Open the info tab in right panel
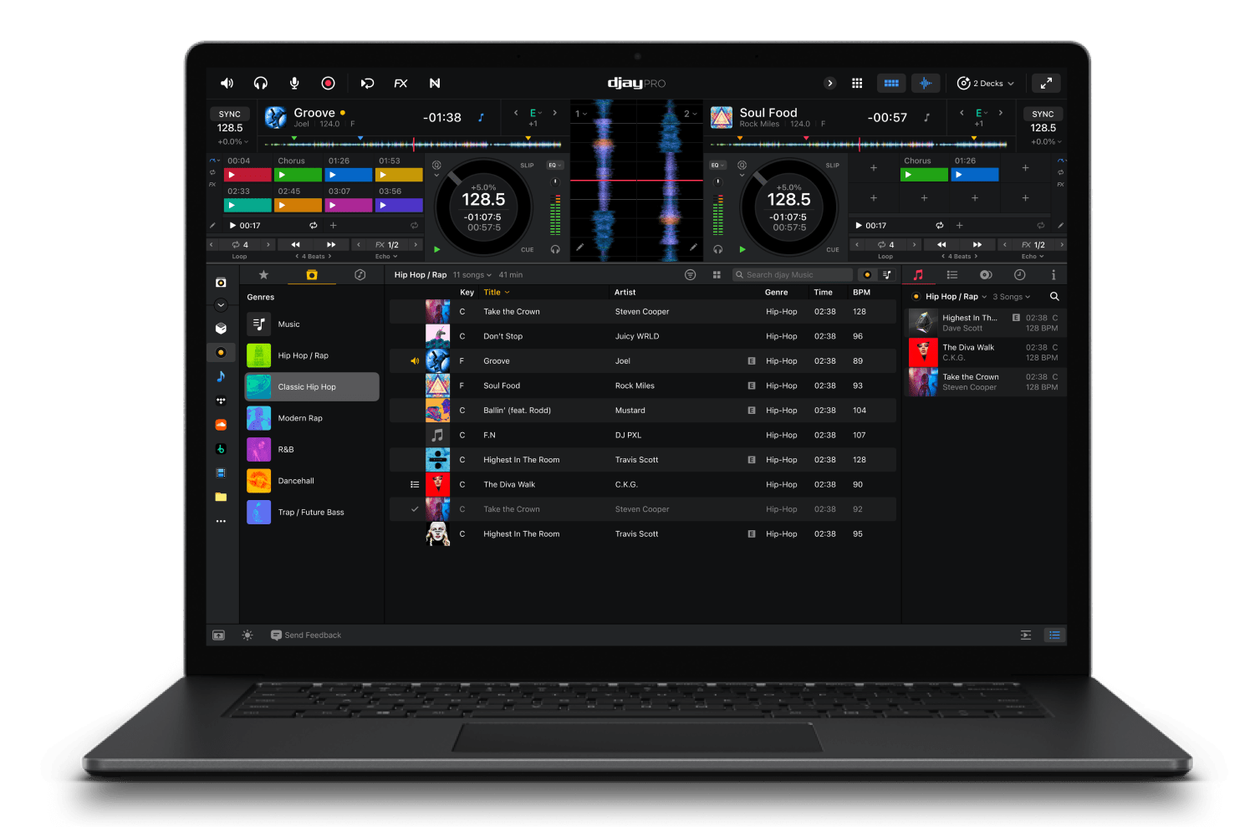Image resolution: width=1260 pixels, height=827 pixels. tap(1053, 275)
